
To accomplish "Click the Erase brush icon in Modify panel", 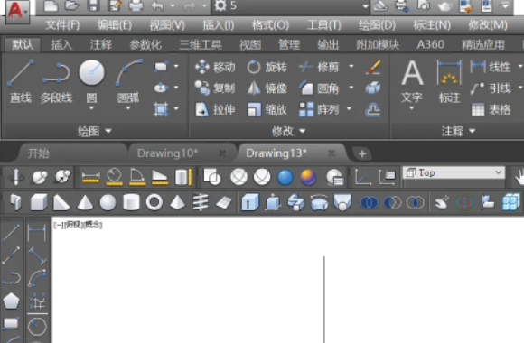I will click(x=373, y=67).
